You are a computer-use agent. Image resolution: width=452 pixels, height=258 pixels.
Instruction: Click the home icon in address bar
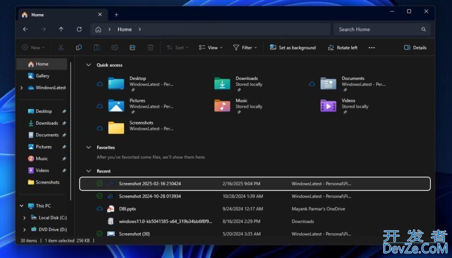tap(98, 30)
